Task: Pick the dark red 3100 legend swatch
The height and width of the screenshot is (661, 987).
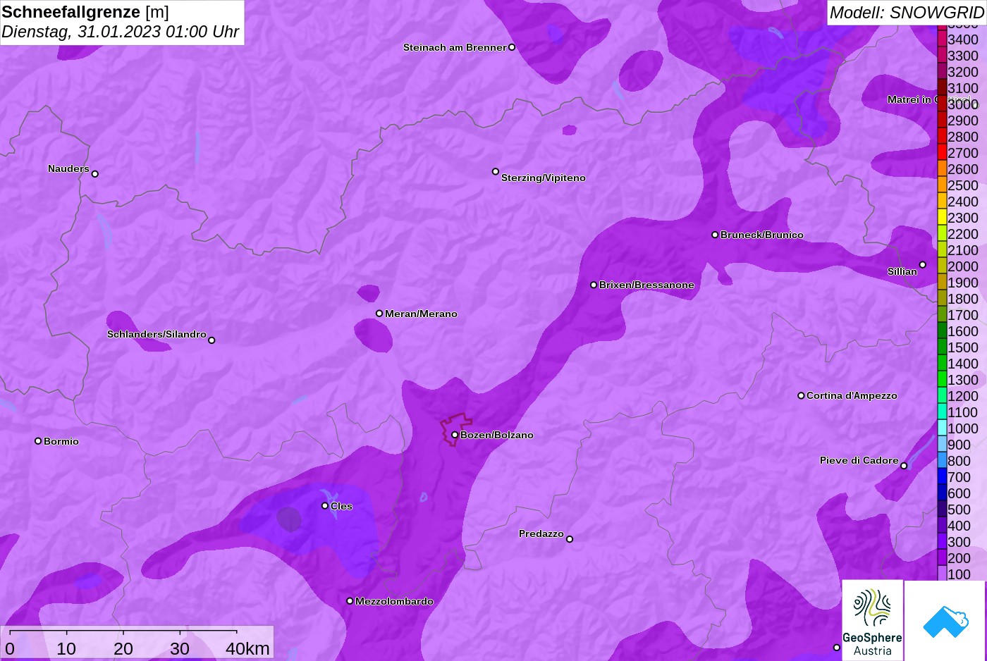Action: tap(942, 87)
